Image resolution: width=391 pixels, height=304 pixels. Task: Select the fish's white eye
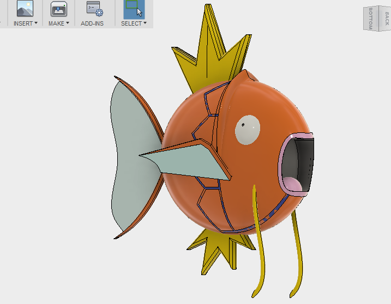pyautogui.click(x=248, y=130)
